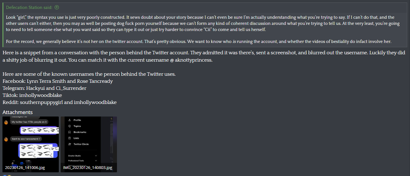
Task: Click the blue thumbs-up reaction below attachments
Action: [4, 175]
